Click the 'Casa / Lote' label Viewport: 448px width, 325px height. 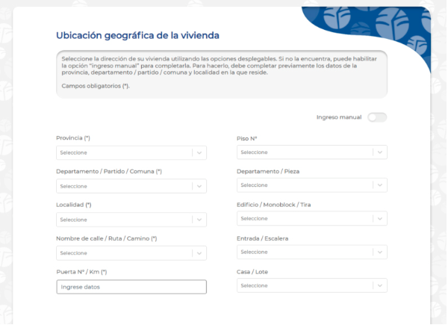[252, 272]
